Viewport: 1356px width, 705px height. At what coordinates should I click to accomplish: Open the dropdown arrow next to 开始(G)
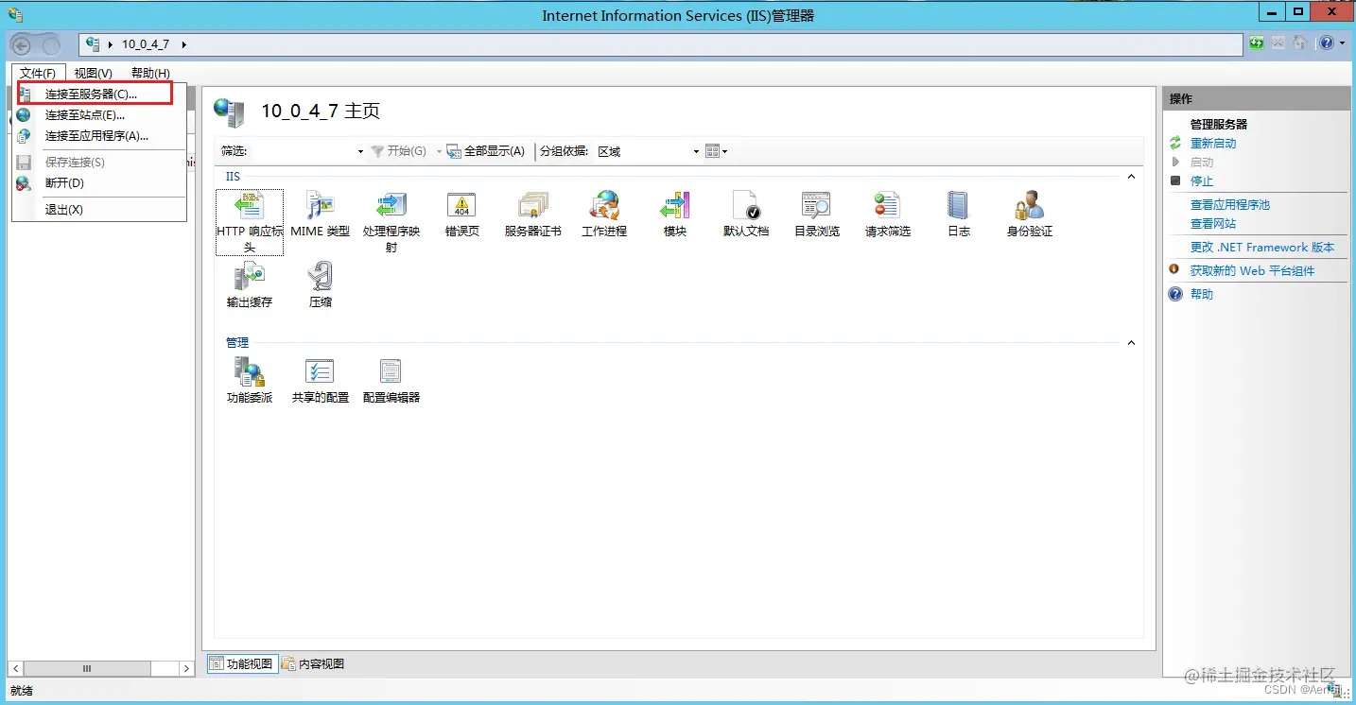coord(439,151)
